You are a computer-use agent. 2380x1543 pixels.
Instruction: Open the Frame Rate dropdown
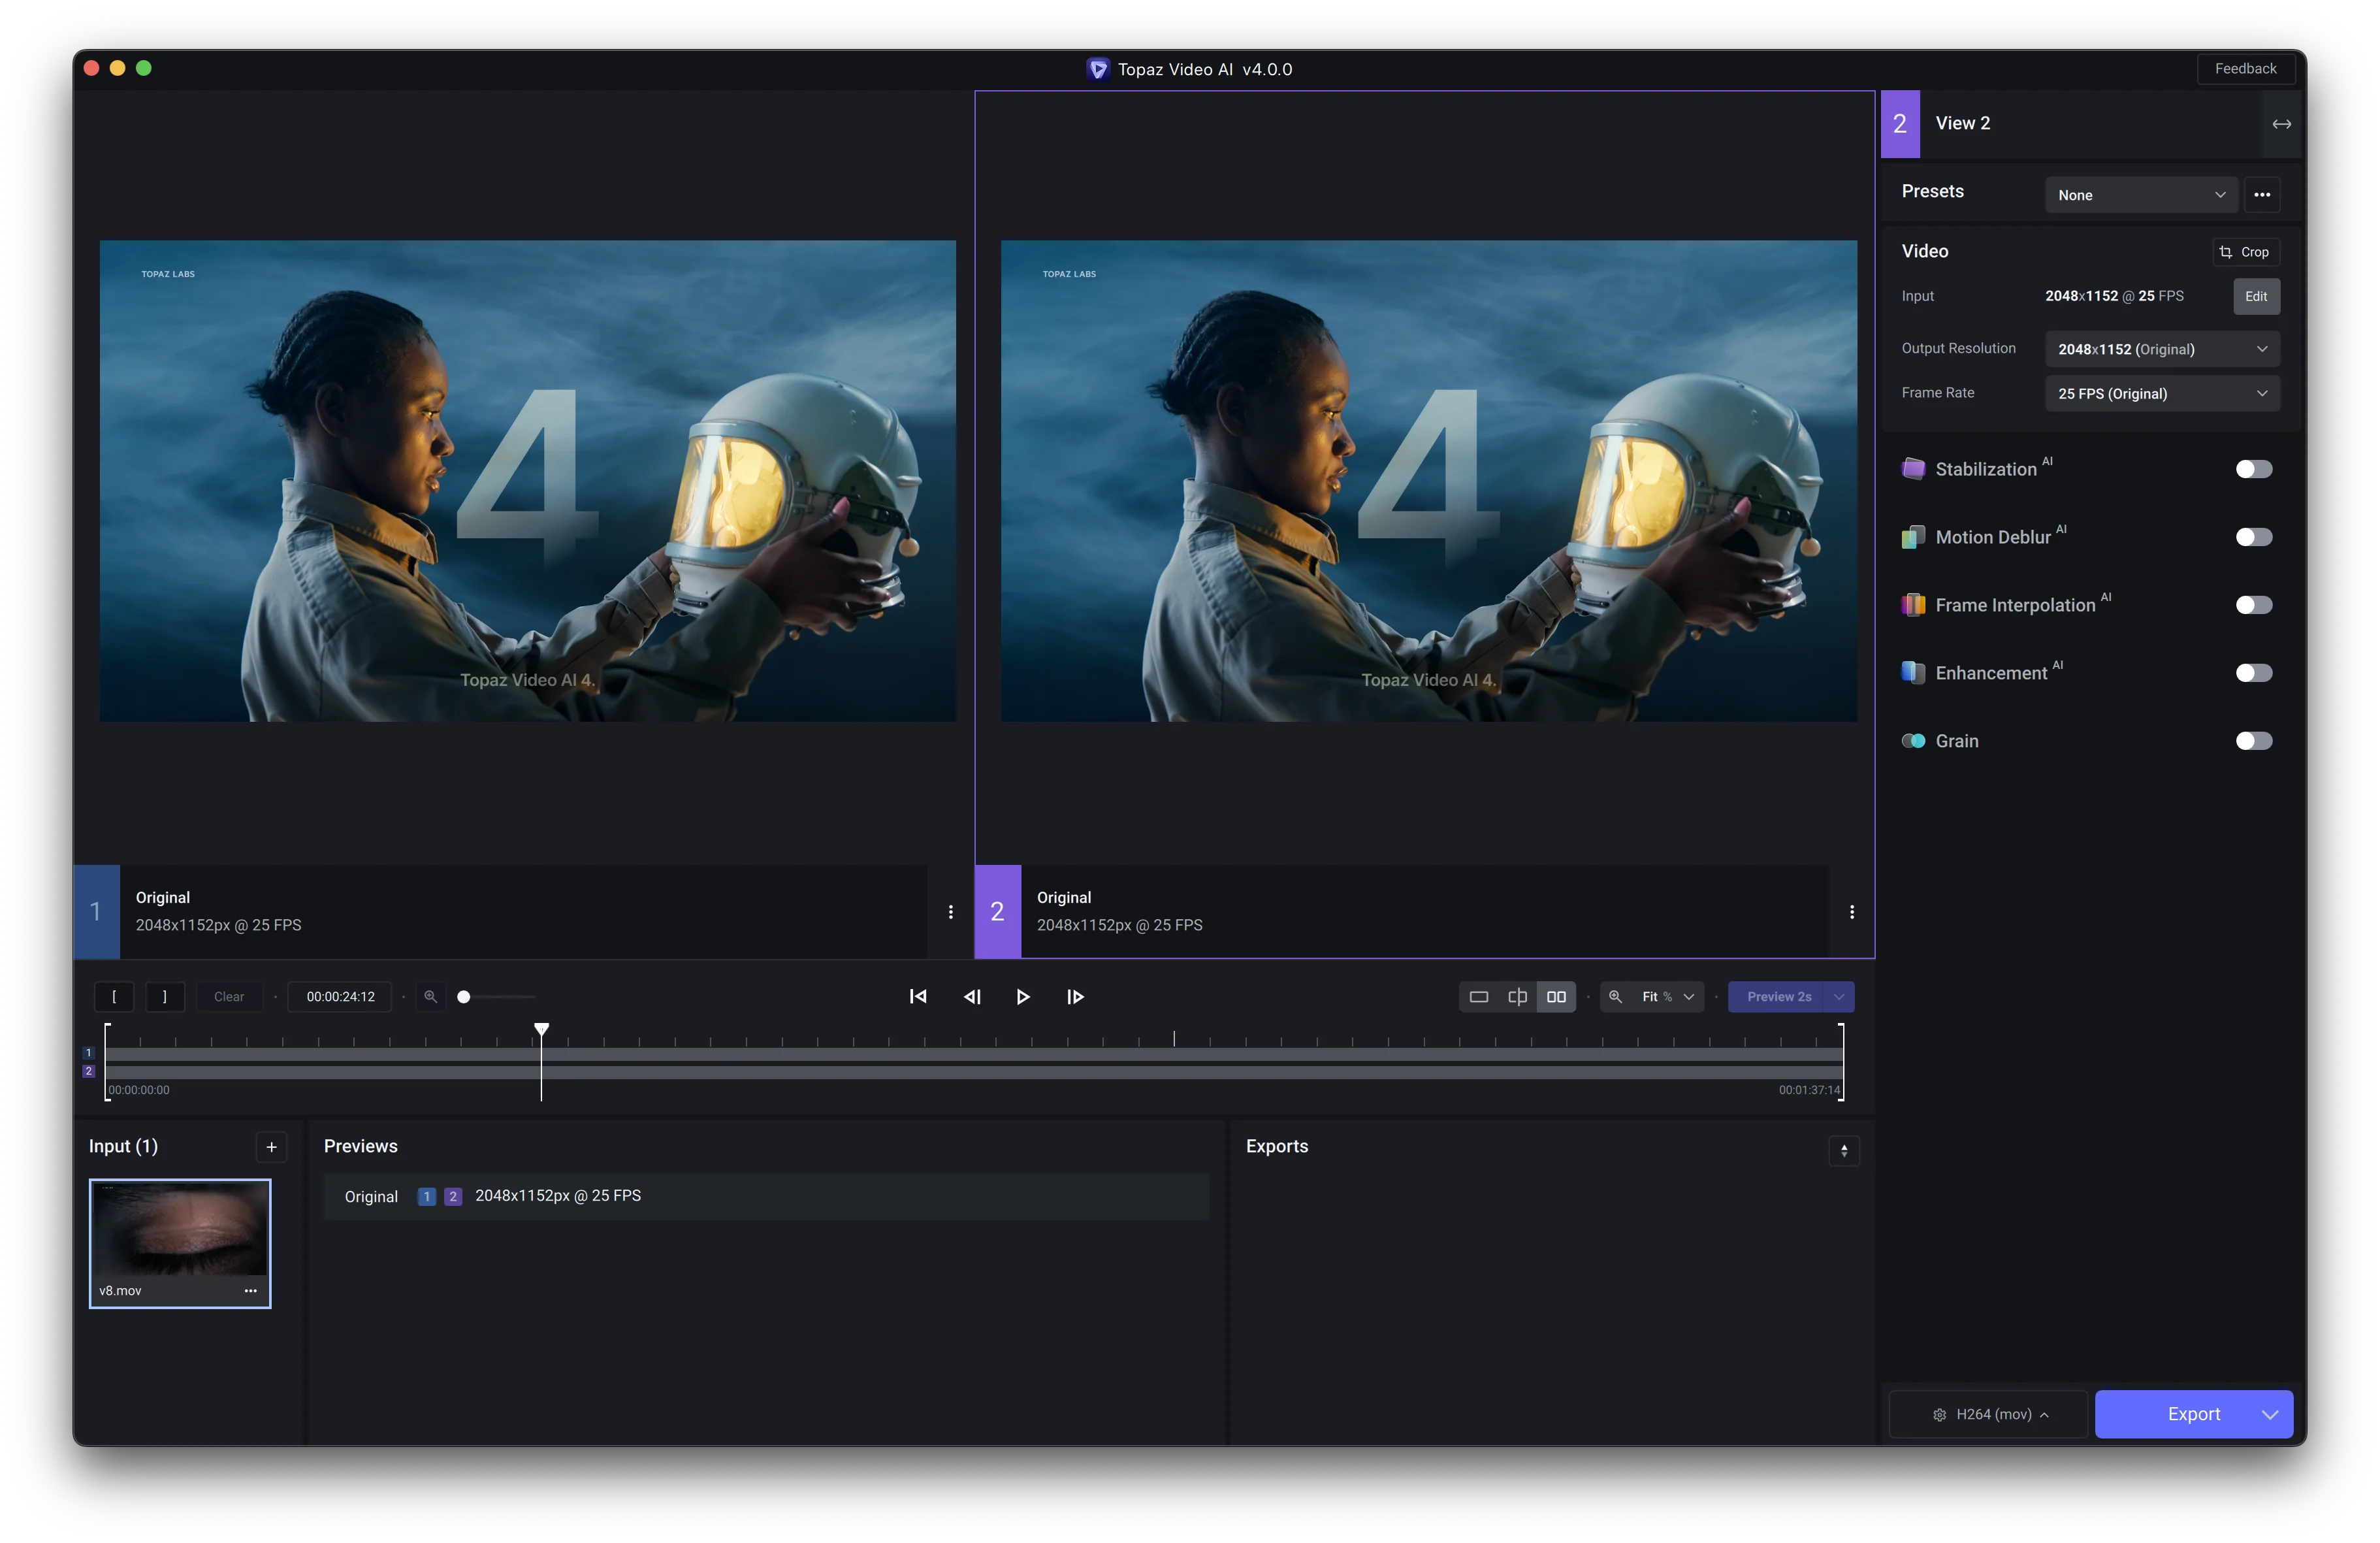coord(2161,393)
